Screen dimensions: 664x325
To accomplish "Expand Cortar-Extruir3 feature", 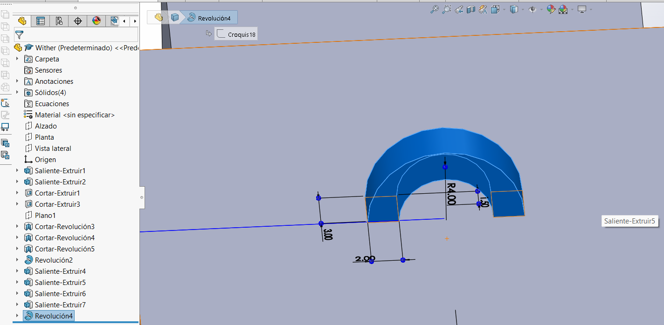I will (x=17, y=204).
